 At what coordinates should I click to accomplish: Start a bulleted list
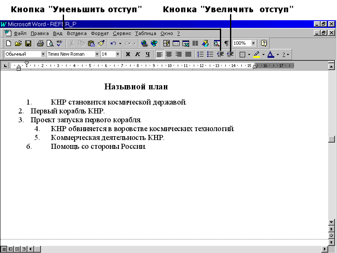pos(210,54)
